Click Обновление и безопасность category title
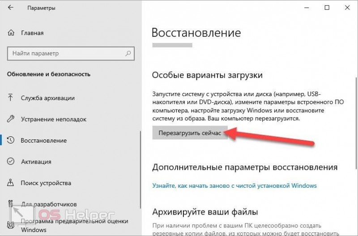 pos(49,74)
